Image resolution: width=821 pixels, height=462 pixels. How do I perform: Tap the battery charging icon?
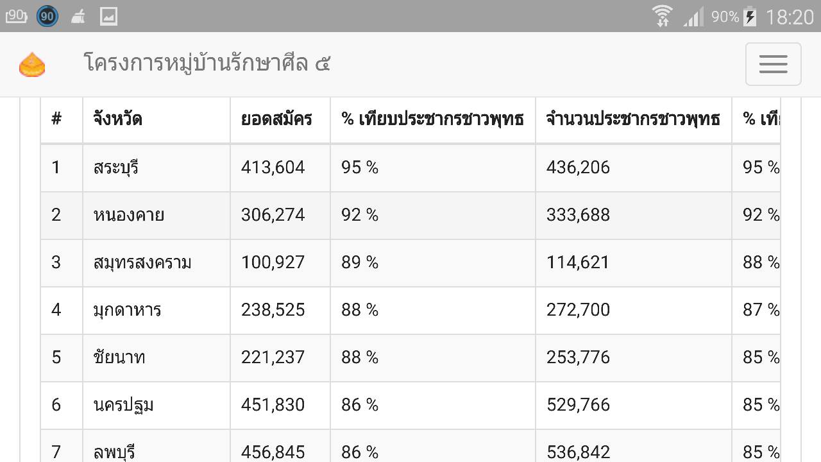[x=750, y=17]
